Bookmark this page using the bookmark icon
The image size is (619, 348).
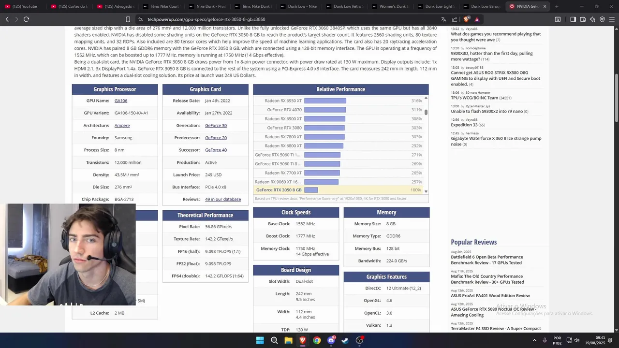click(x=128, y=19)
